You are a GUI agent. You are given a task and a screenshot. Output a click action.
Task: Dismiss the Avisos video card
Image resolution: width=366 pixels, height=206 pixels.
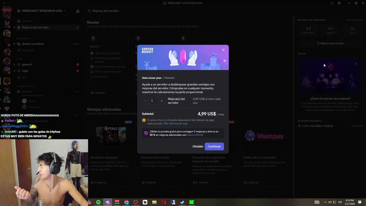point(356,64)
